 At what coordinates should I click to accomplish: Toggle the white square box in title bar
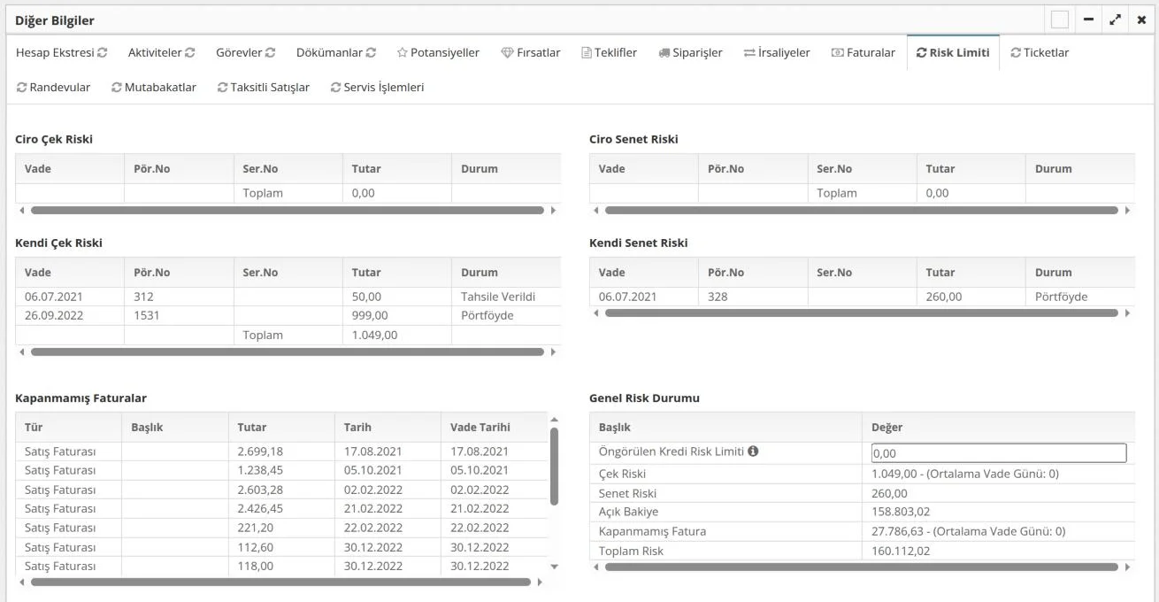pos(1060,19)
